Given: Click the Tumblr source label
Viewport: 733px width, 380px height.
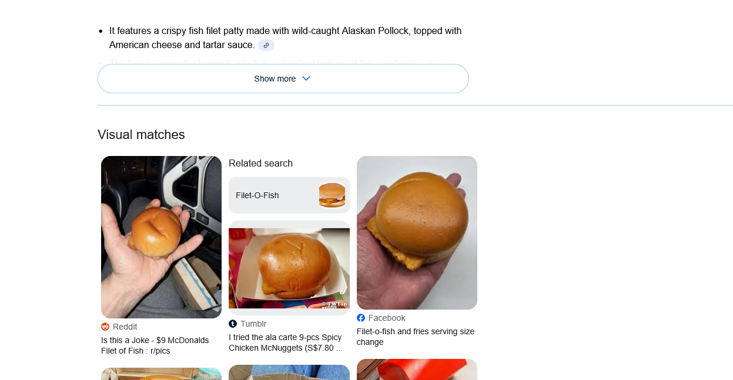Looking at the screenshot, I should click(x=253, y=324).
